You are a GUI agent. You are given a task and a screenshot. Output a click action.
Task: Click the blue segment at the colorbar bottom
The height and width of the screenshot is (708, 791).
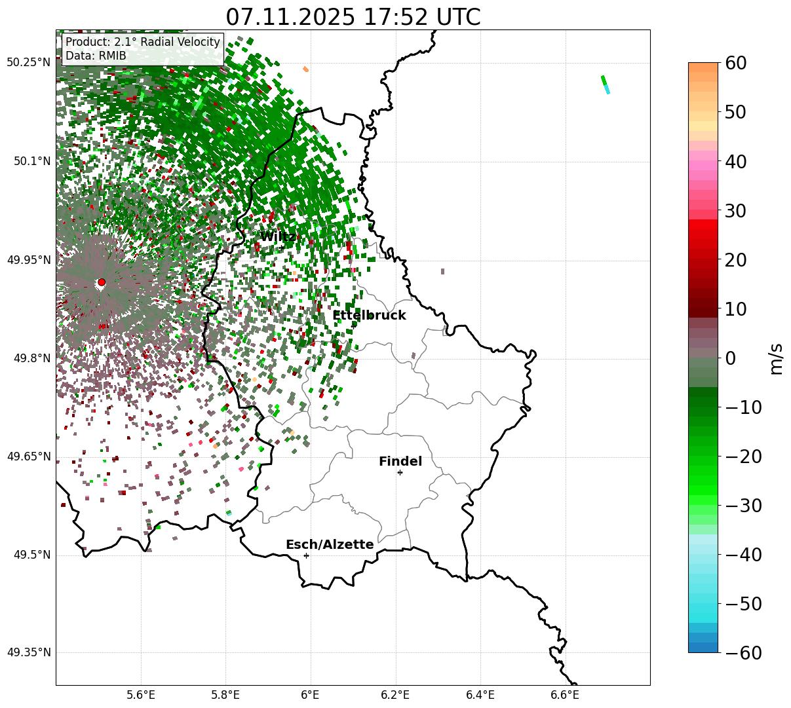(703, 647)
